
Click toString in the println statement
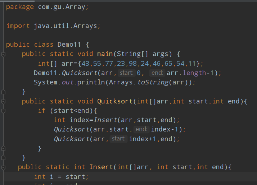pyautogui.click(x=153, y=82)
